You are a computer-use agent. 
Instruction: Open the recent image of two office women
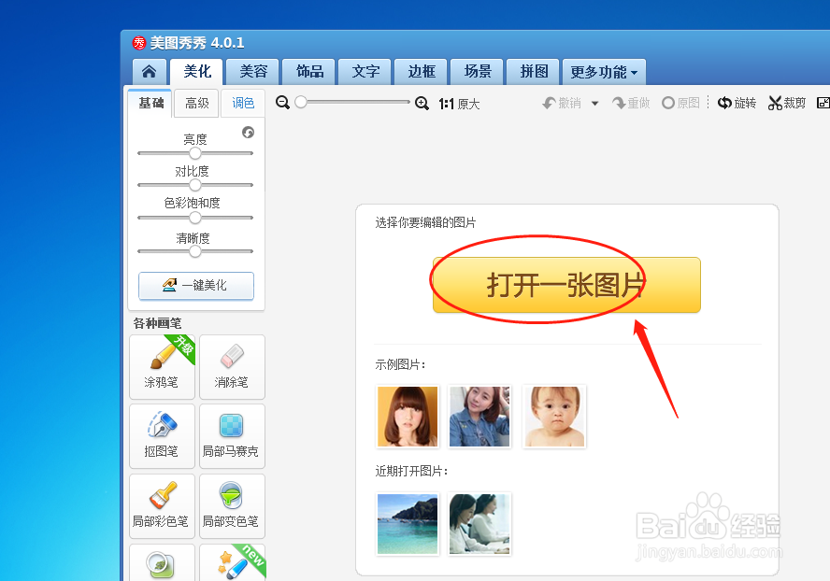[479, 524]
